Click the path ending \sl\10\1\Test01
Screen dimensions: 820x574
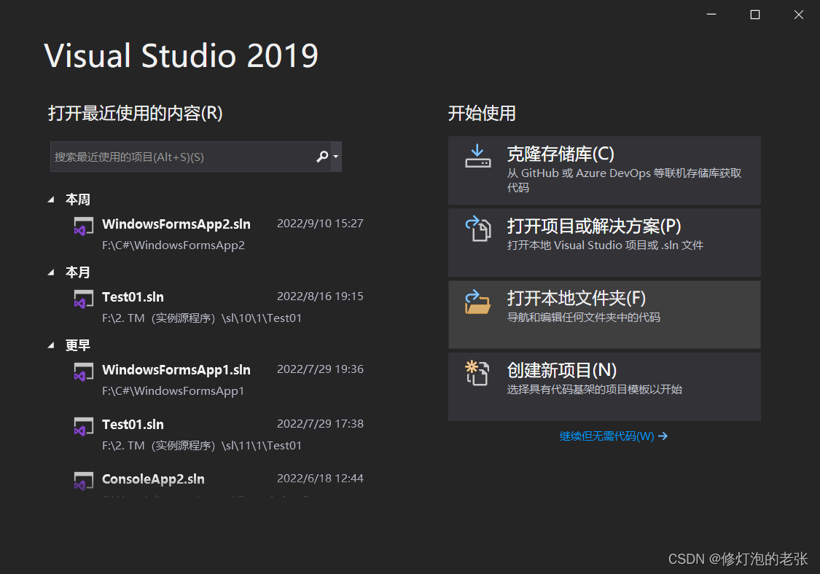pyautogui.click(x=201, y=318)
